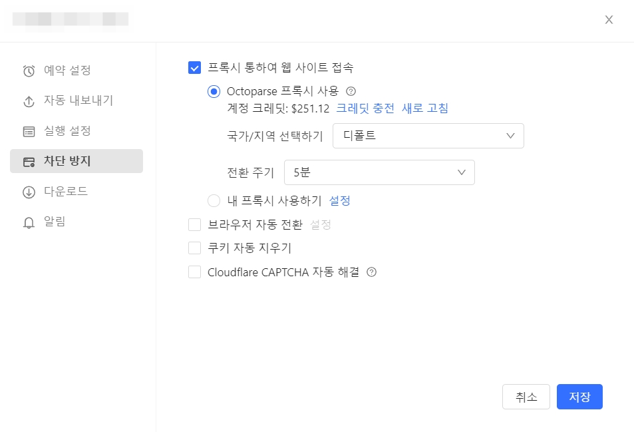Screen dimensions: 634x432
Task: Click the 새로 고침 link
Action: click(x=424, y=108)
